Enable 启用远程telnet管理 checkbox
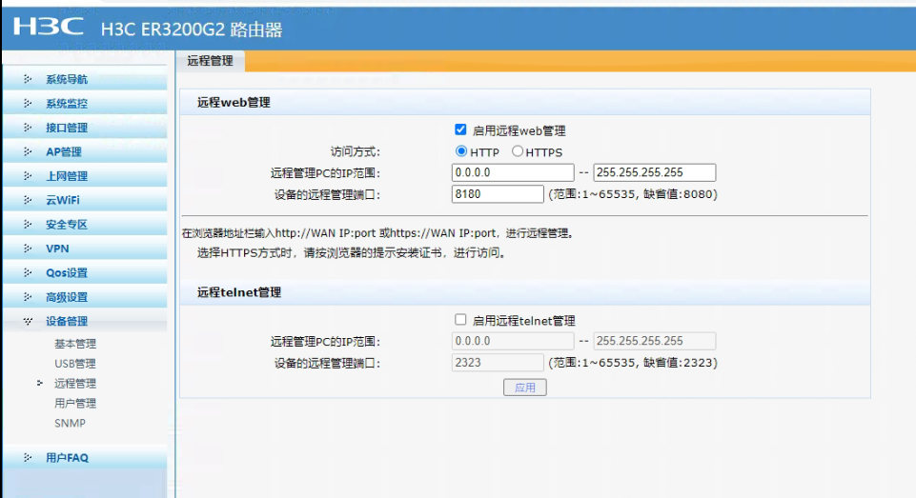 coord(460,319)
